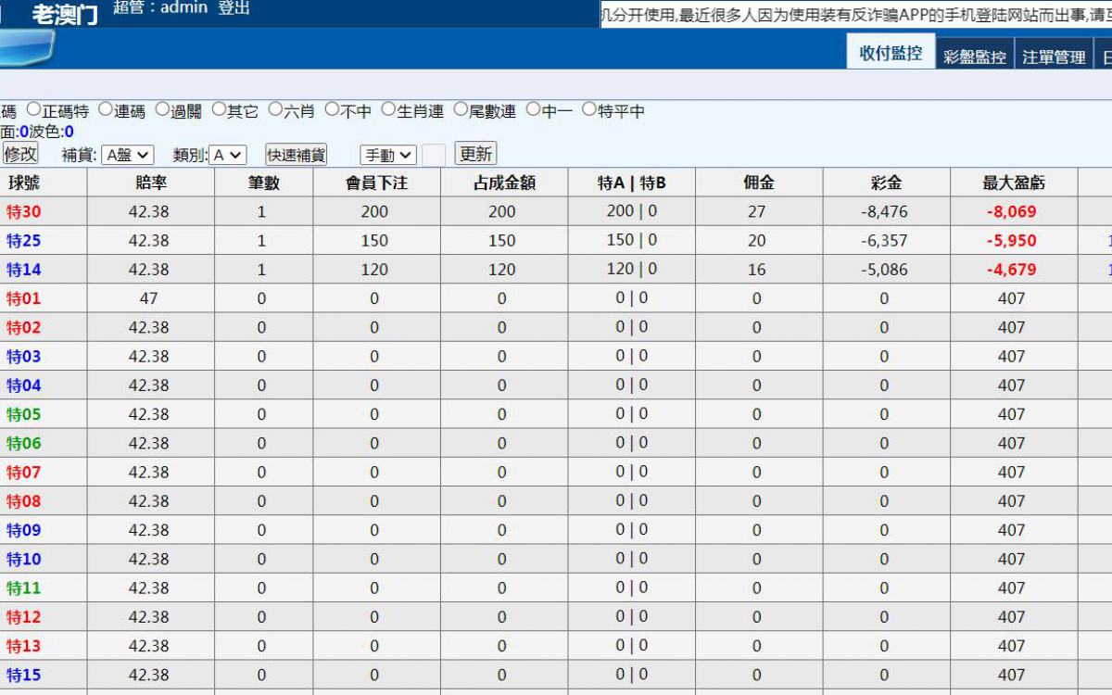
Task: Open the 類別 A dropdown
Action: point(228,155)
